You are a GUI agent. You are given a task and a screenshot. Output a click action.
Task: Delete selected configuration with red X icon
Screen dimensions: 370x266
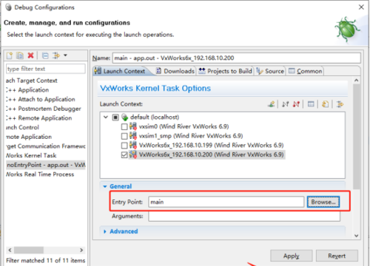point(30,55)
